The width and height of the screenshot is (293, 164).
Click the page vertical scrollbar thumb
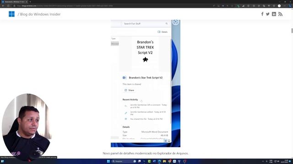(292, 31)
